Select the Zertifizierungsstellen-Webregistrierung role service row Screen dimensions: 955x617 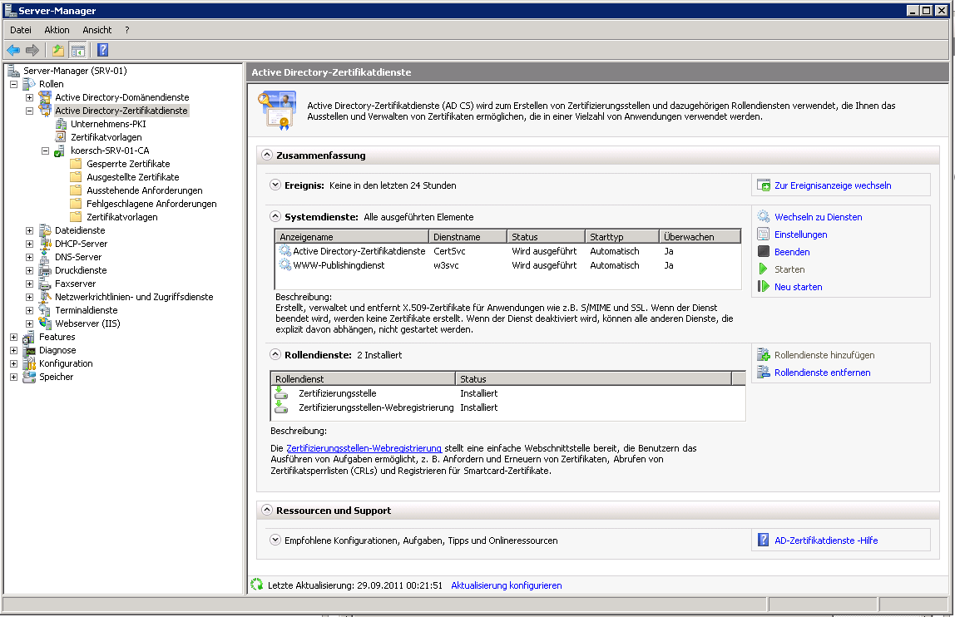pyautogui.click(x=508, y=407)
